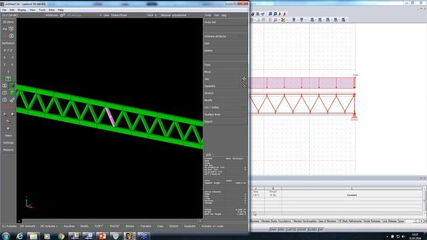Toggle Activate attribute in right panel
The image size is (427, 240).
pyautogui.click(x=226, y=36)
